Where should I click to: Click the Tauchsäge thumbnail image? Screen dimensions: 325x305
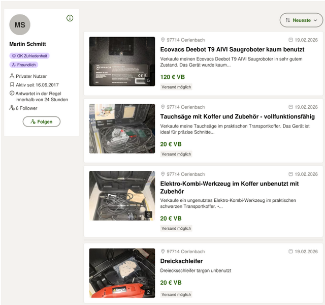(x=122, y=129)
